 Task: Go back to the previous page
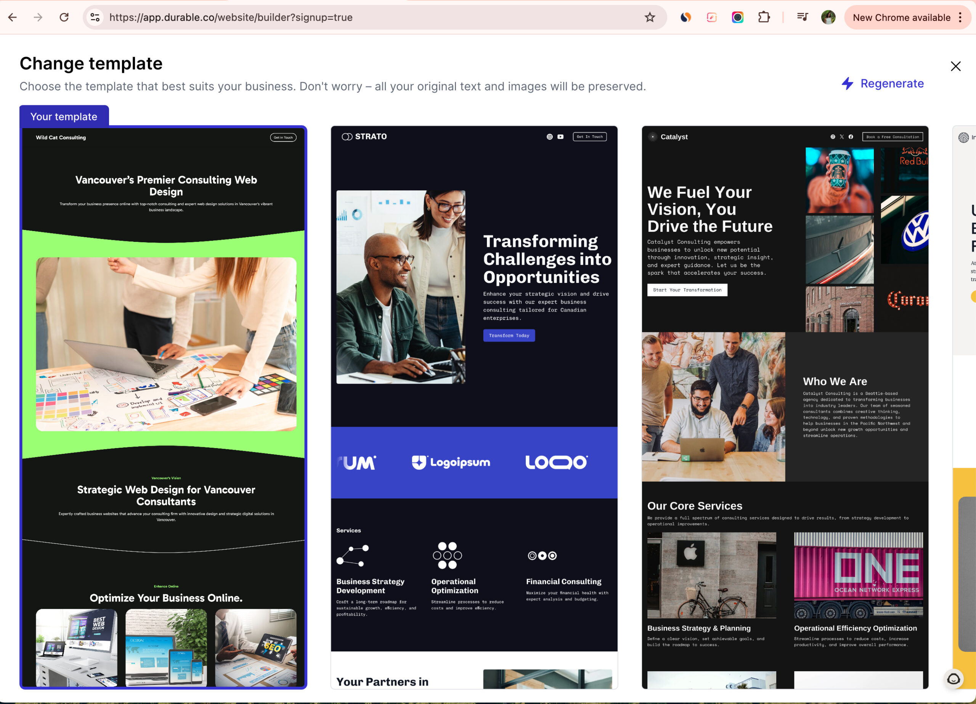click(13, 18)
